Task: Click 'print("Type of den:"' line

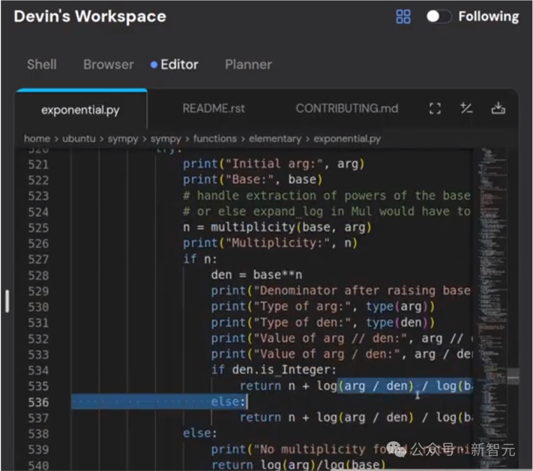Action: point(322,322)
